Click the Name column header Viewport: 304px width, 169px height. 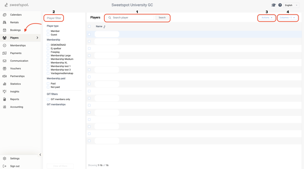click(99, 26)
